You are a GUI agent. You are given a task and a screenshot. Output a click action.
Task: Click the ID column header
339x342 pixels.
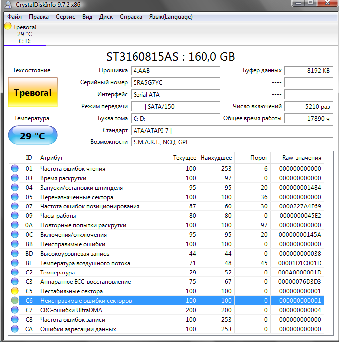[29, 158]
